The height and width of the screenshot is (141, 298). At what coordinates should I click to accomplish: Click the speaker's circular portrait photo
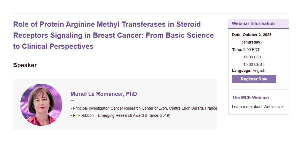pos(41,105)
